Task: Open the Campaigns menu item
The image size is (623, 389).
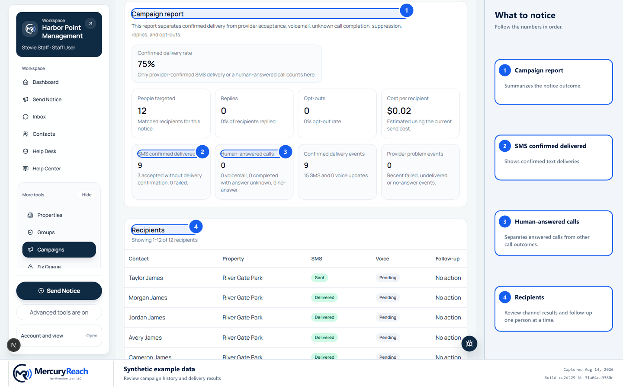Action: (x=59, y=250)
